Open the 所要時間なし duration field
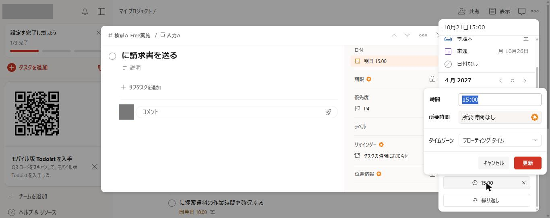This screenshot has height=218, width=550. coord(500,117)
